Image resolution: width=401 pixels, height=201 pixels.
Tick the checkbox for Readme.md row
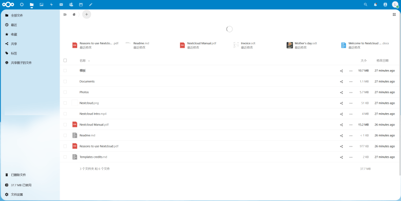click(x=65, y=135)
